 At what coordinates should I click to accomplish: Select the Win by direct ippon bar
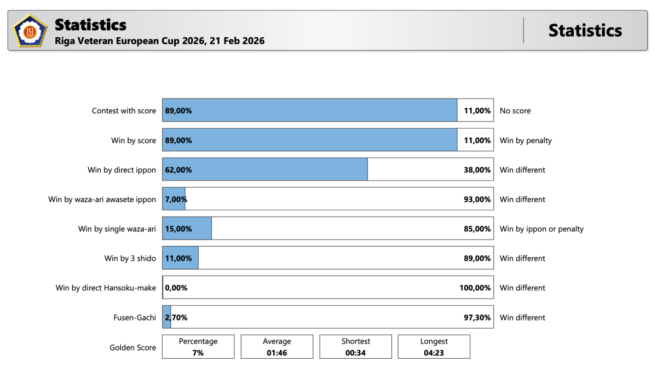coord(265,170)
